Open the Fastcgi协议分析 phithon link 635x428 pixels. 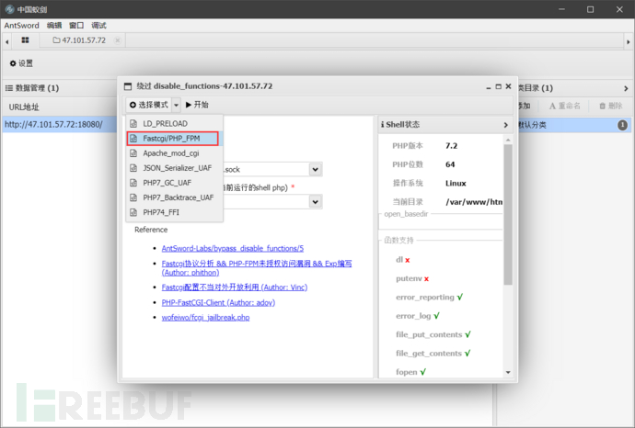(x=257, y=268)
